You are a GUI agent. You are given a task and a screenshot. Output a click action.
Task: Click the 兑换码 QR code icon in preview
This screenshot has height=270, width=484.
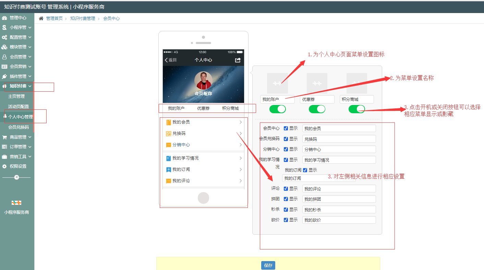tap(168, 133)
